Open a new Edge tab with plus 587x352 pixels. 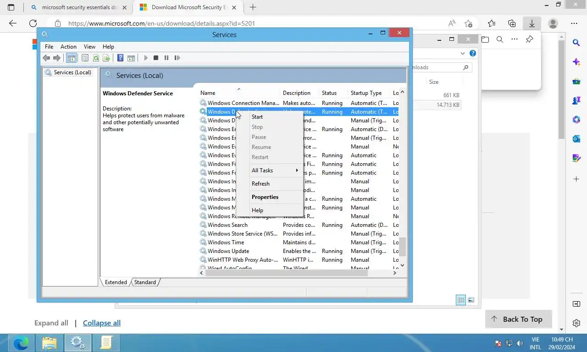tap(253, 7)
